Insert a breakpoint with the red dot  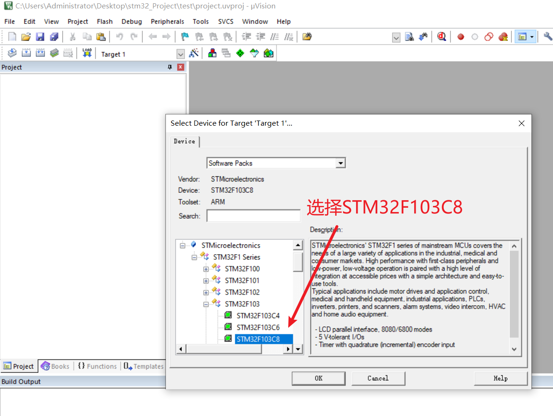point(461,37)
